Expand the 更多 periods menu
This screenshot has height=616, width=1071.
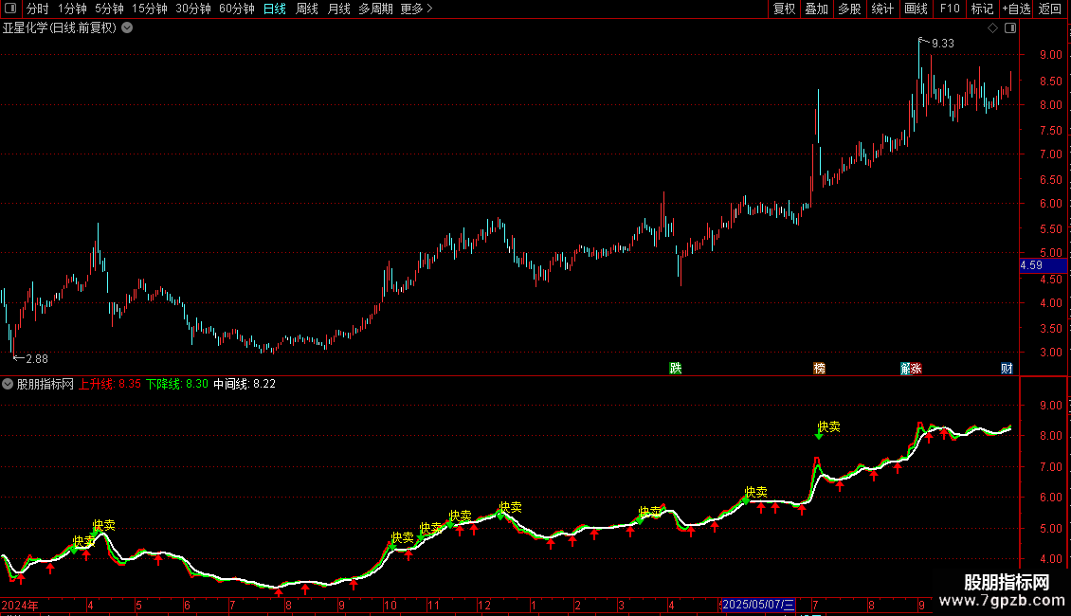[417, 9]
